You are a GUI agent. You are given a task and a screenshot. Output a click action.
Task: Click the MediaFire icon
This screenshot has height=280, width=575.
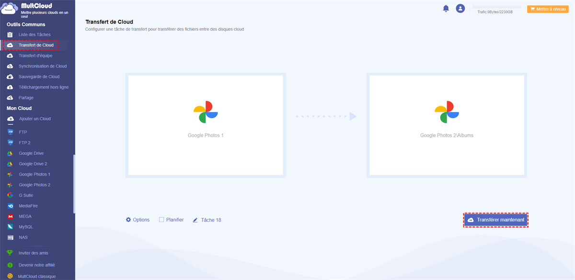tap(10, 206)
